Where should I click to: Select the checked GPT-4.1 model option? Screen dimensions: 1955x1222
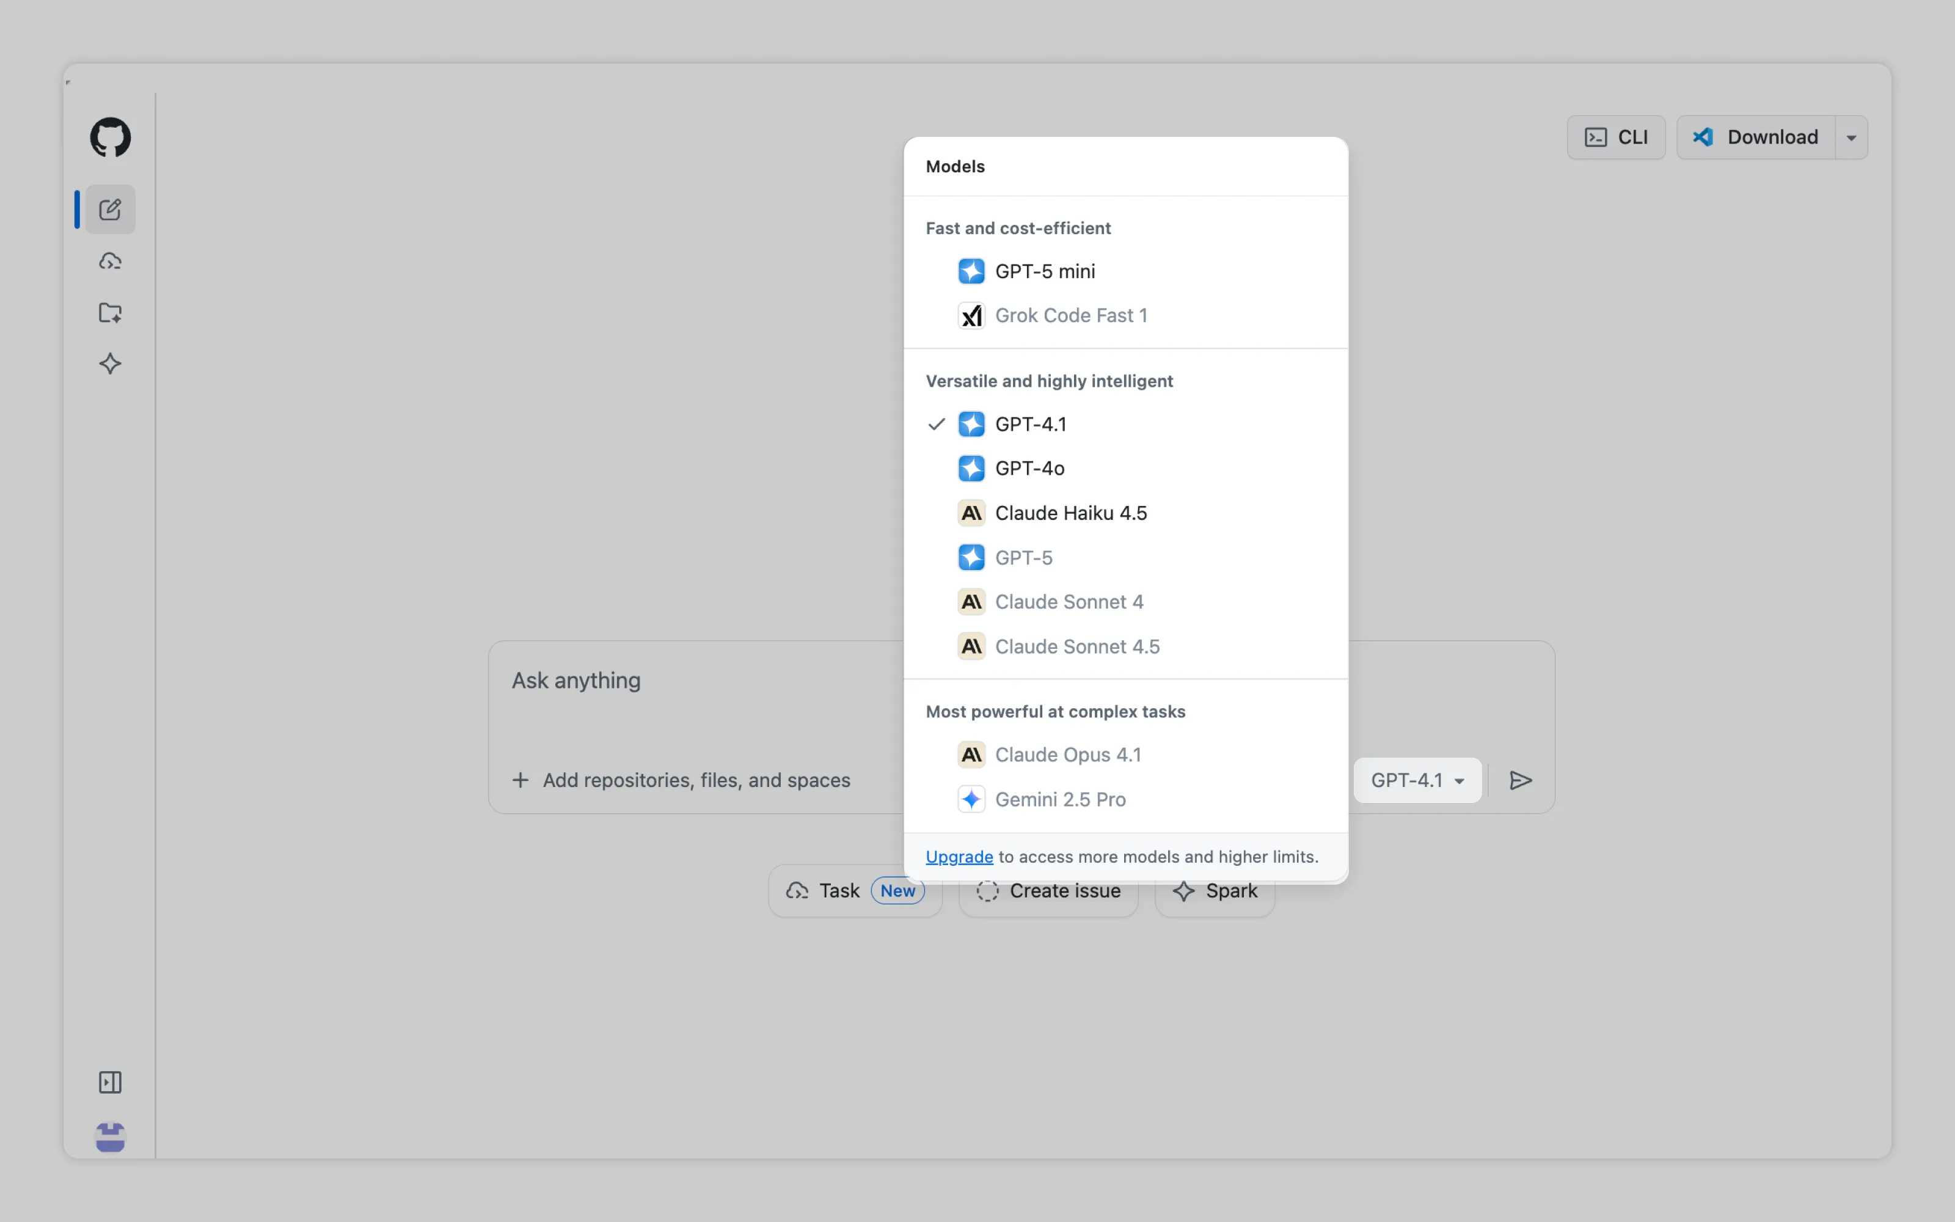[x=1030, y=424]
